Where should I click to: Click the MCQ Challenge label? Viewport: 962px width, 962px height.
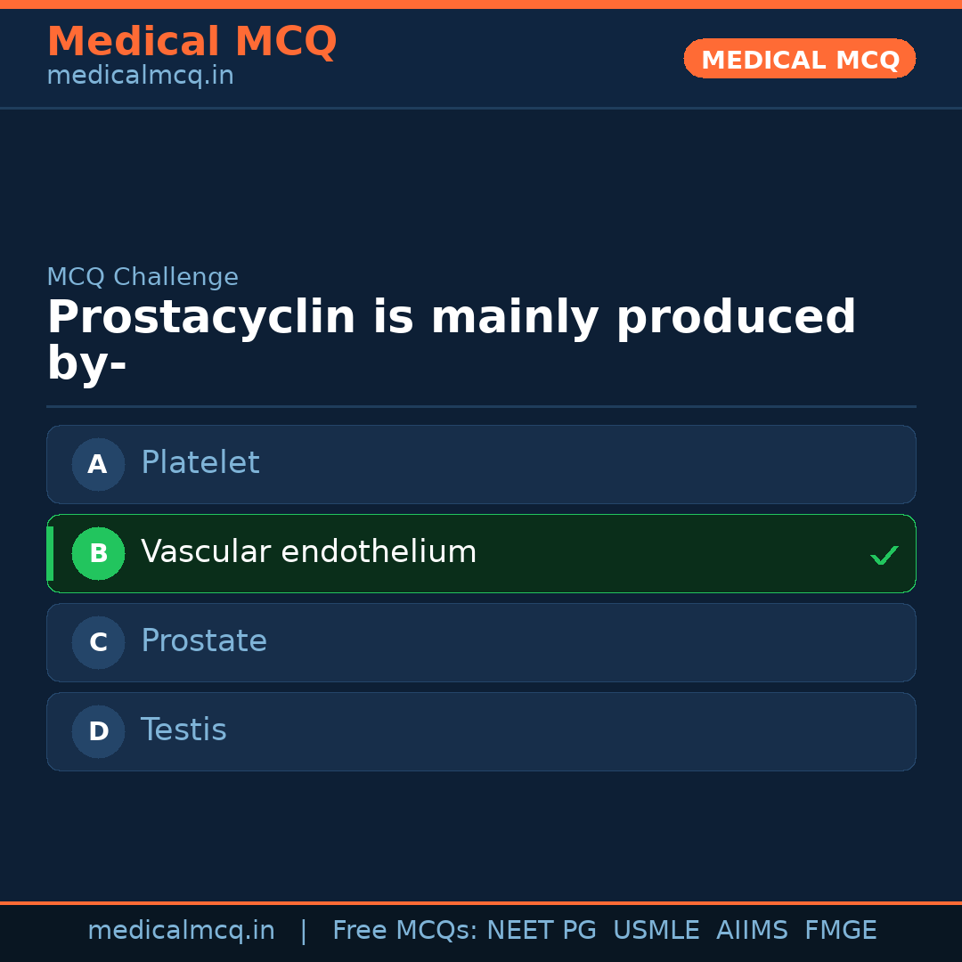pyautogui.click(x=143, y=277)
